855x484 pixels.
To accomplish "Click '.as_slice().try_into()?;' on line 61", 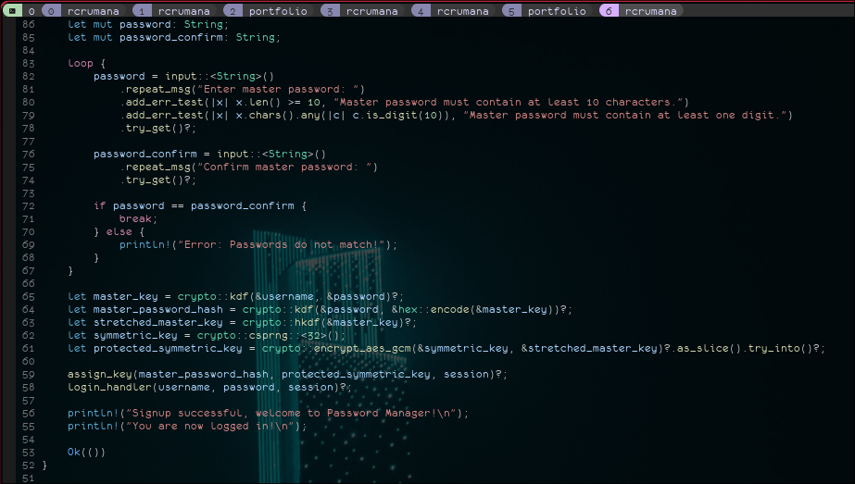I will pyautogui.click(x=748, y=348).
